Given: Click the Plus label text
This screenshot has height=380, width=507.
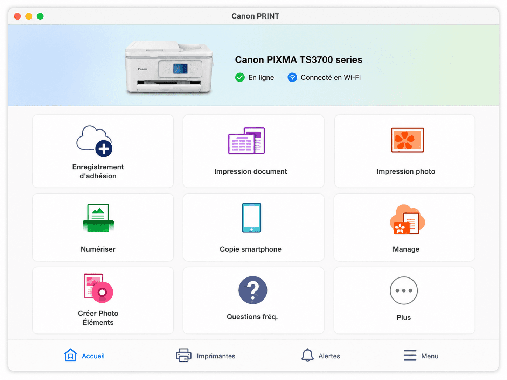Looking at the screenshot, I should (404, 317).
